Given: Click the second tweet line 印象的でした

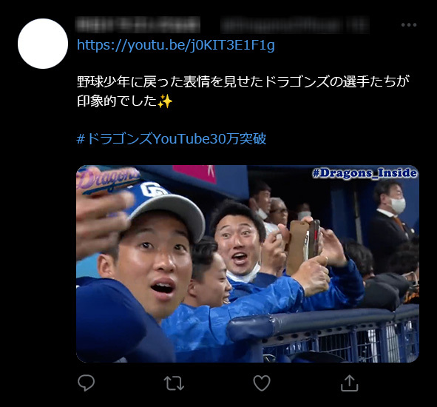Looking at the screenshot, I should tap(117, 101).
